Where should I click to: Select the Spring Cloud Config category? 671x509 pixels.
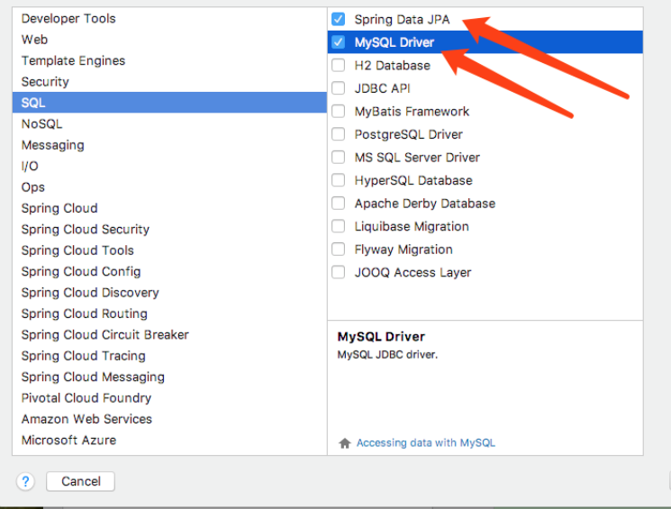(169, 271)
